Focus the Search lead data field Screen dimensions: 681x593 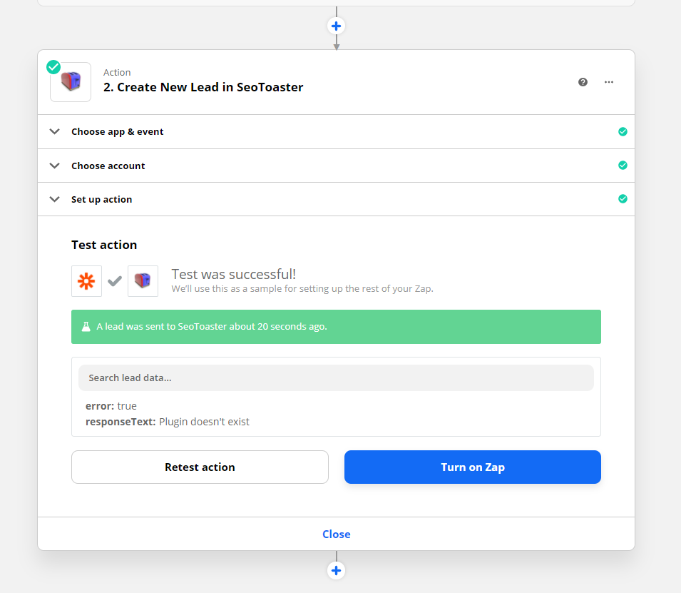336,377
